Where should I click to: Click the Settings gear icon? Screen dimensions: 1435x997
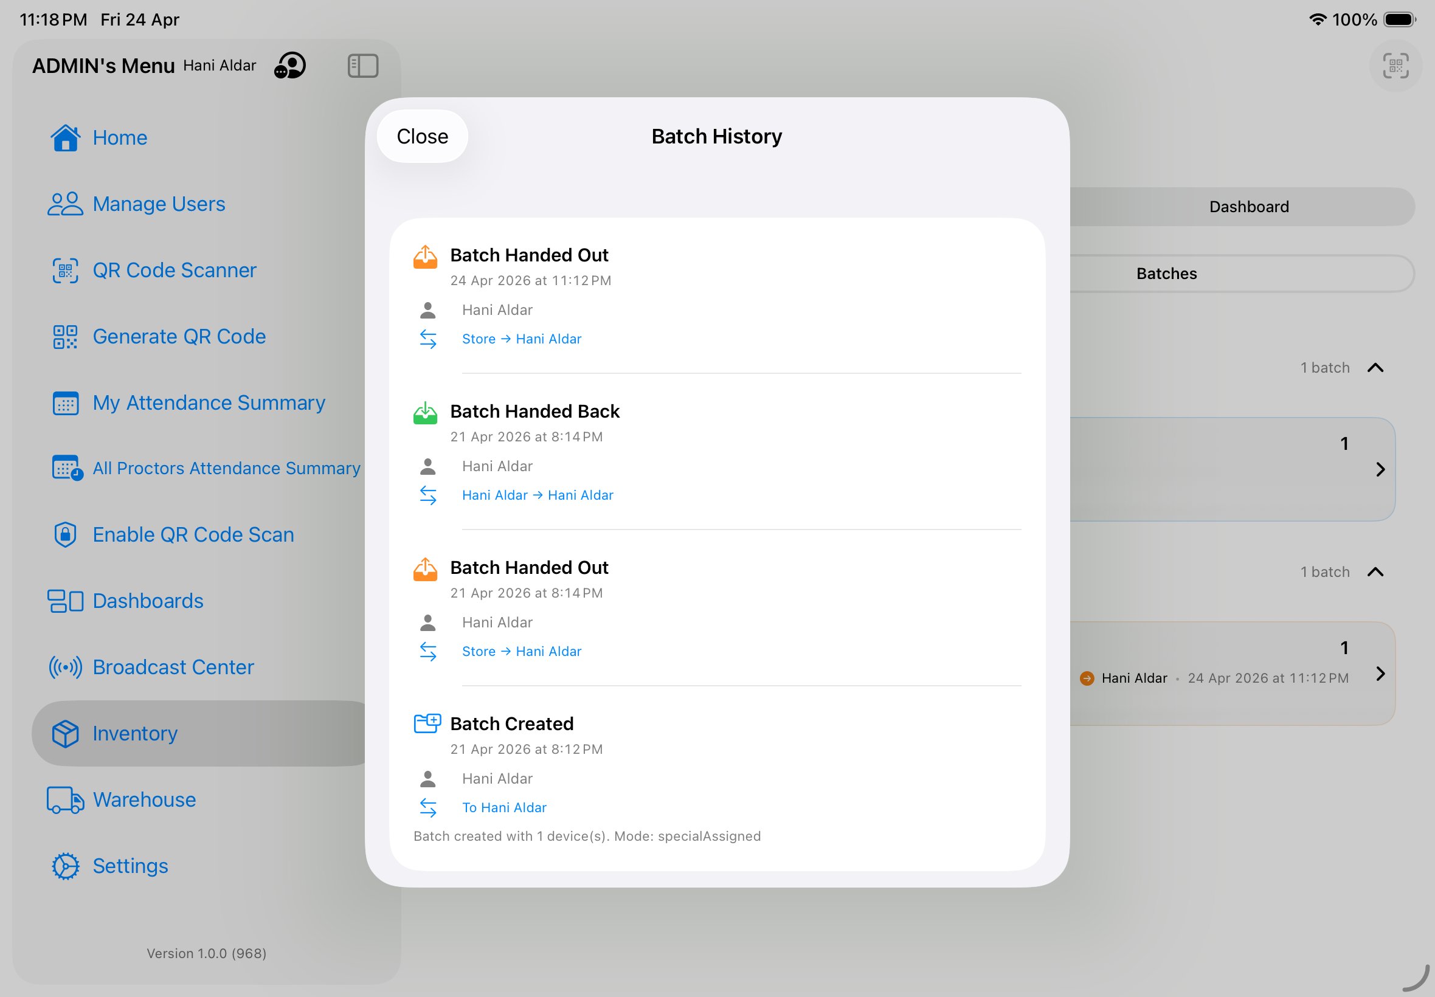tap(65, 866)
